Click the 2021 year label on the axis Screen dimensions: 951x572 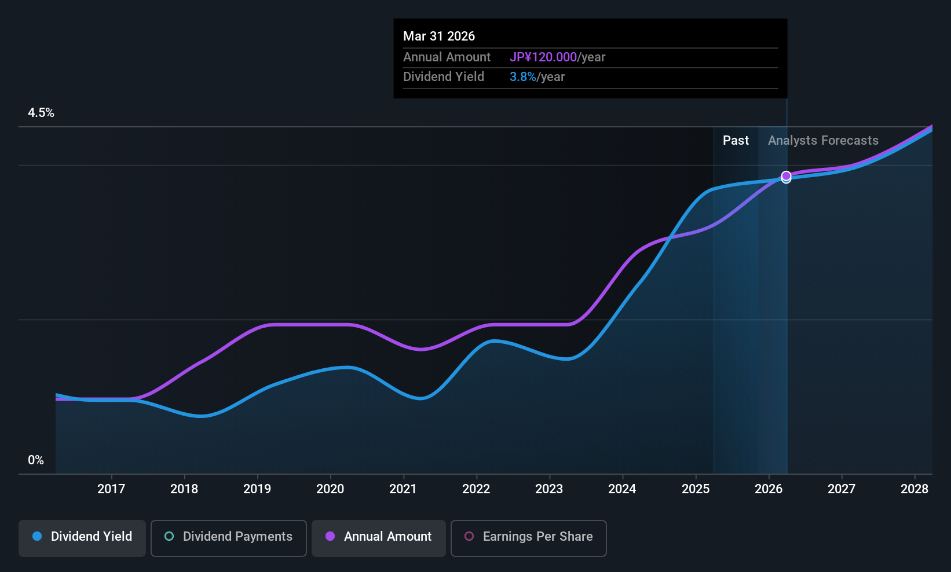tap(403, 489)
